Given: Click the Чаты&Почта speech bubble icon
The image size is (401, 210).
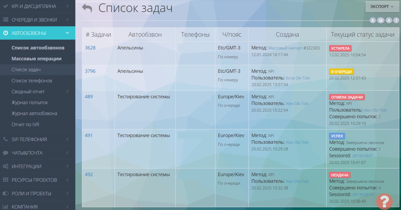Looking at the screenshot, I should tap(5, 153).
